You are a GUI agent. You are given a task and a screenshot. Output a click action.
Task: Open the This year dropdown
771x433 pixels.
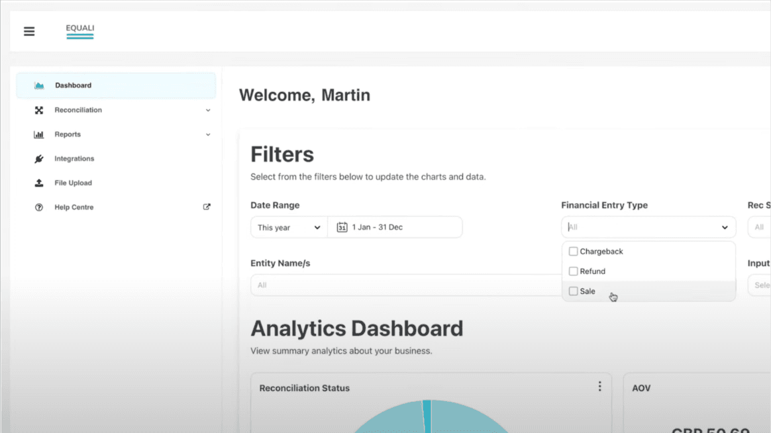(289, 227)
